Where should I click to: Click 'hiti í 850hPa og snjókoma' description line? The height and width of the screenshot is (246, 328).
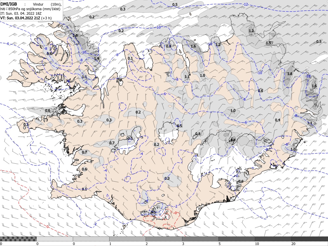[30, 9]
